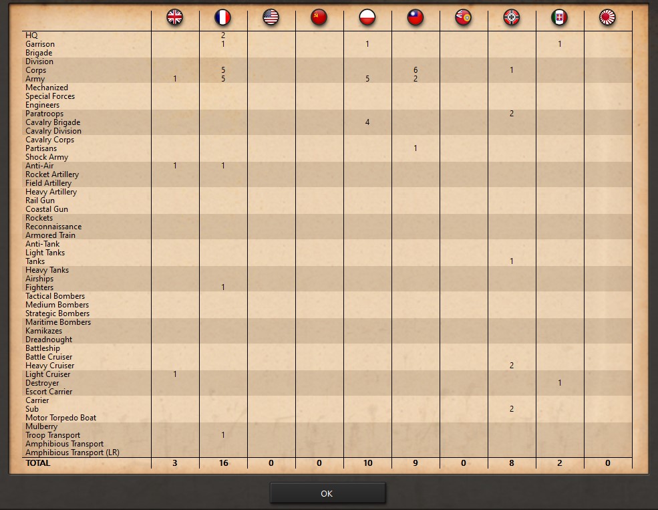
Task: Click the German cross flag icon
Action: click(x=512, y=17)
